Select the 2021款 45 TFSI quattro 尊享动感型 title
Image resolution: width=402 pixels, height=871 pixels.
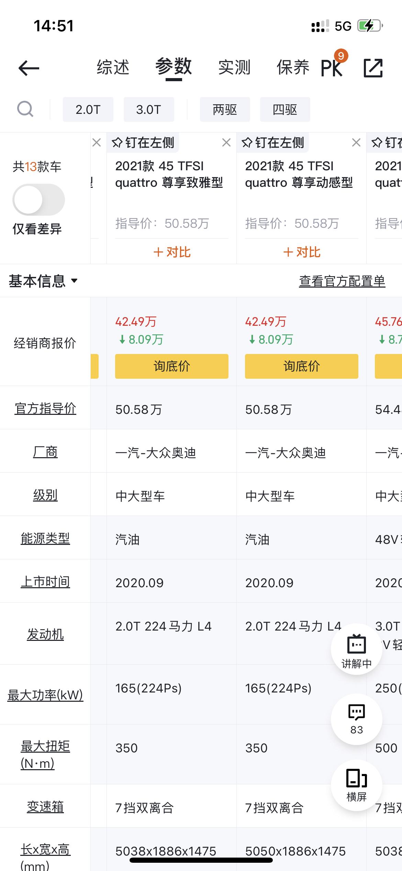[x=299, y=174]
